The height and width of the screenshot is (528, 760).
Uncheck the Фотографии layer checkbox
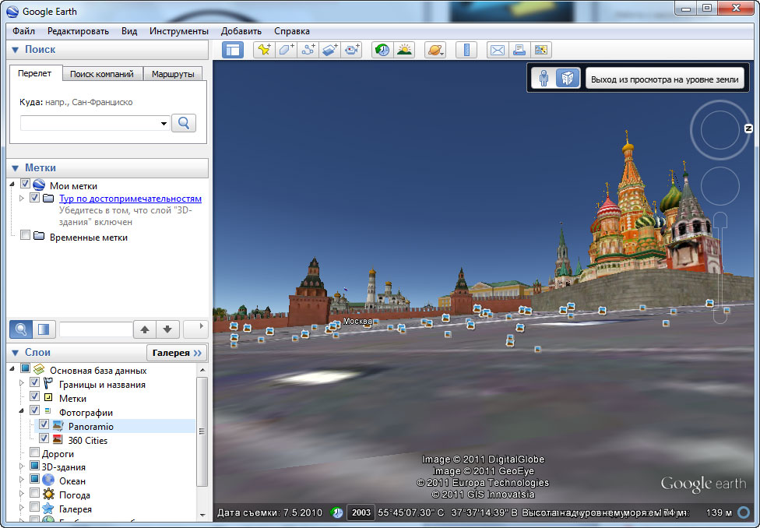coord(34,410)
